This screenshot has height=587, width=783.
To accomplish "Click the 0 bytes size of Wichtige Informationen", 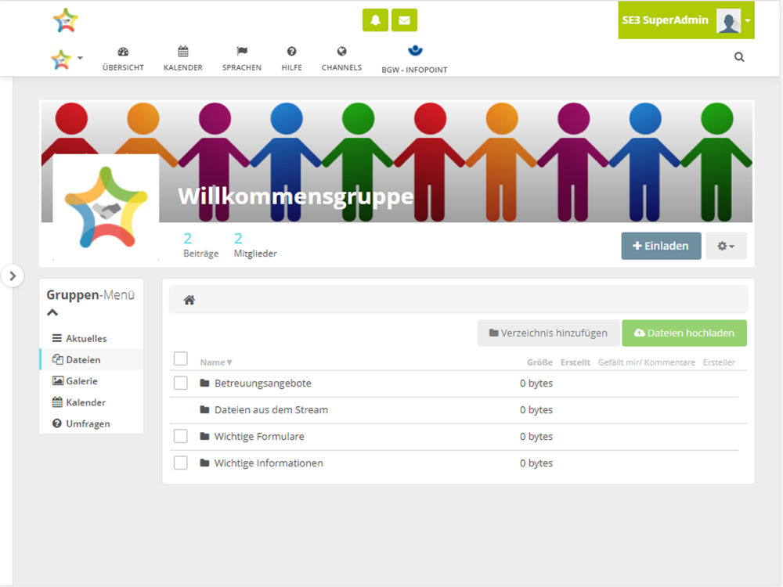I will (536, 463).
